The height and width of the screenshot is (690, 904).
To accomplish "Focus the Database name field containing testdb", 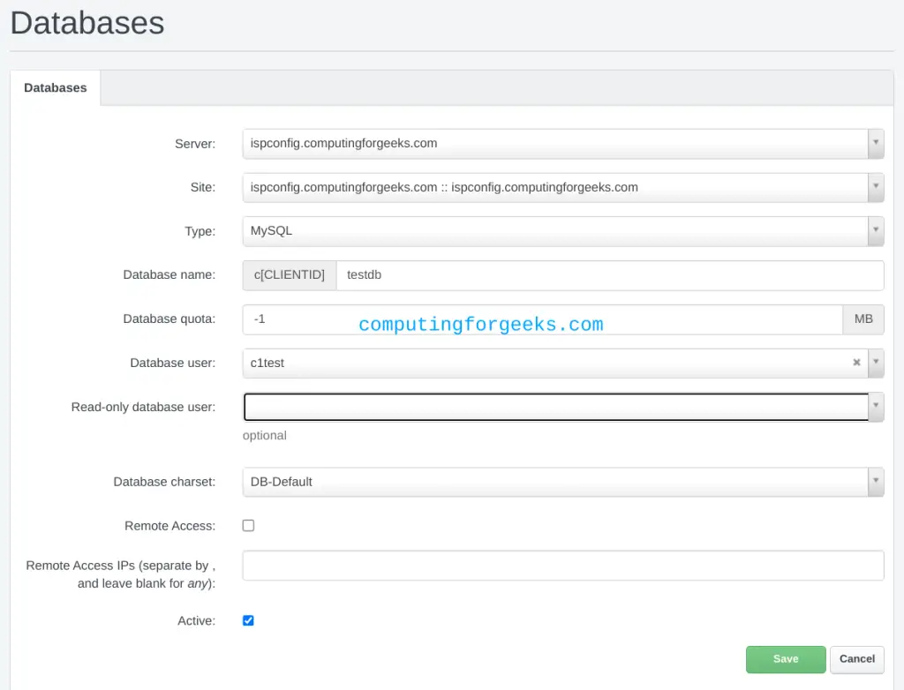I will [610, 275].
